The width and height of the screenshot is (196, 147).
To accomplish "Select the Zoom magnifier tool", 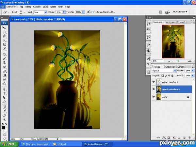I will (x=4, y=119).
